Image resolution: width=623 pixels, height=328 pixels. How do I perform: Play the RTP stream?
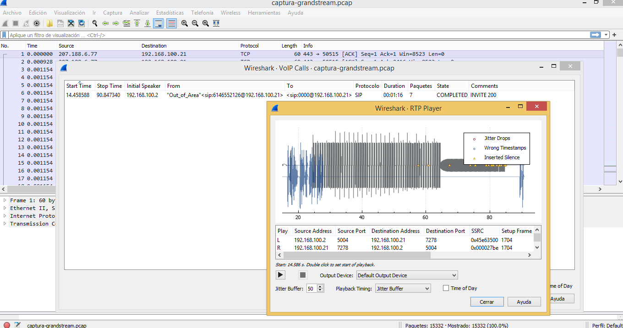click(280, 275)
